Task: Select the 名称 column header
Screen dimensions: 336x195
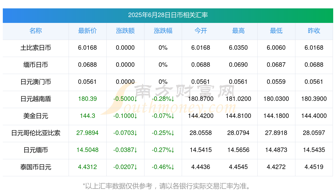Action: 36,31
